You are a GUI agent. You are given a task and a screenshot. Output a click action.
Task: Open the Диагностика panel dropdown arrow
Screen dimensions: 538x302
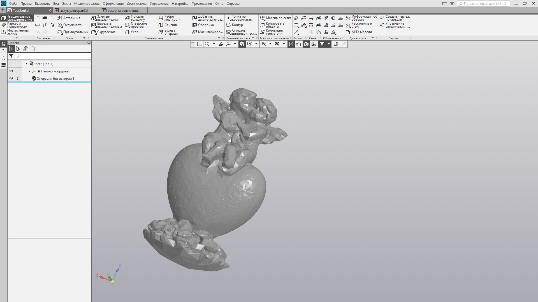pos(372,38)
